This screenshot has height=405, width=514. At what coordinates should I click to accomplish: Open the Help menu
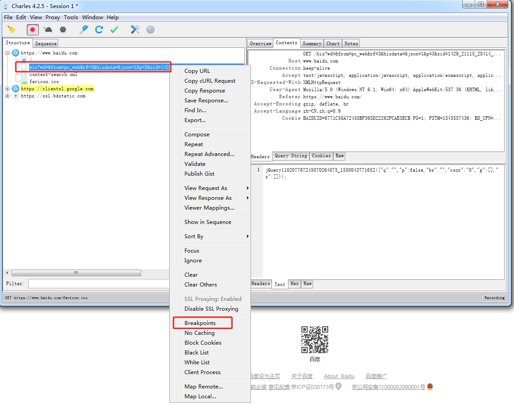(x=113, y=17)
